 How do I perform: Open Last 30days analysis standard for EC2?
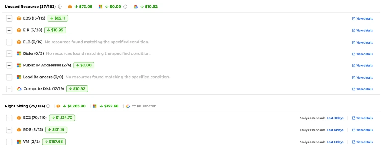pyautogui.click(x=335, y=118)
